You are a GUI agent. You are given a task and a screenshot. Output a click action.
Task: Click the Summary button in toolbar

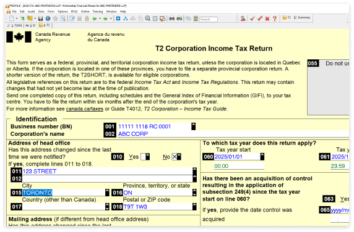click(x=302, y=17)
